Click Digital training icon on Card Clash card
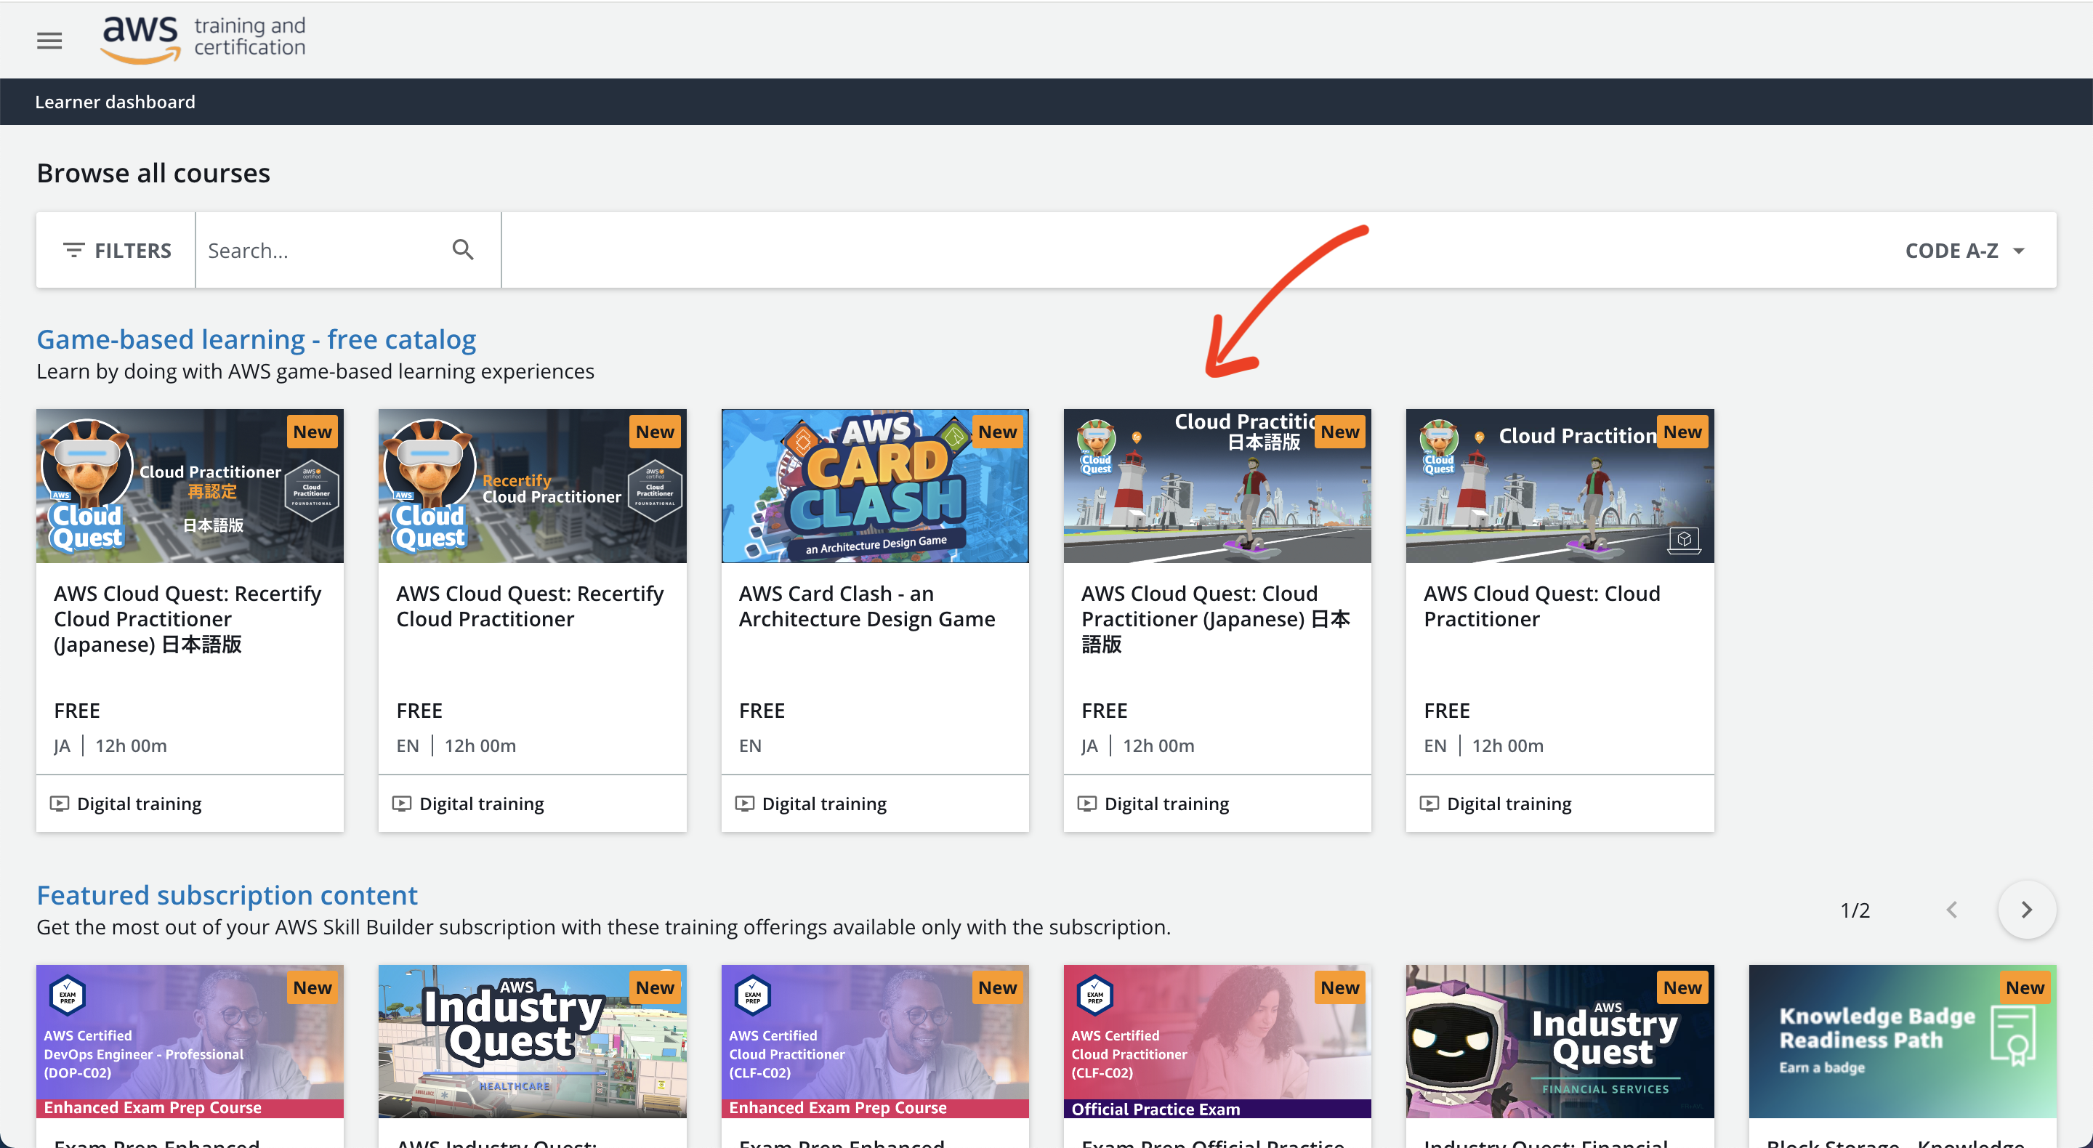Viewport: 2093px width, 1148px height. (743, 803)
